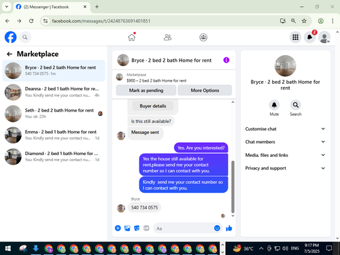Click the chat scroll up arrow
Viewport: 340px width, 255px height.
(233, 102)
